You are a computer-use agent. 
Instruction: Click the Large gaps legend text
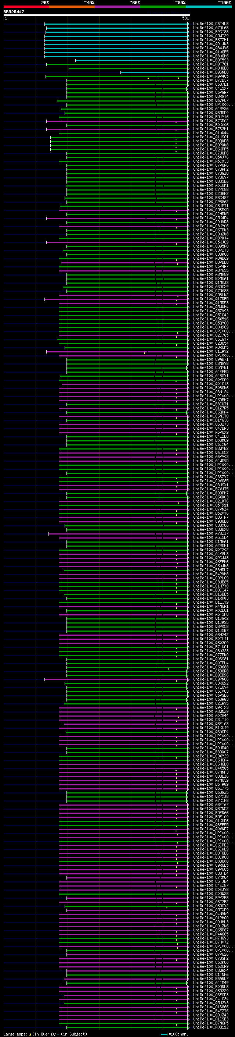pos(16,1034)
